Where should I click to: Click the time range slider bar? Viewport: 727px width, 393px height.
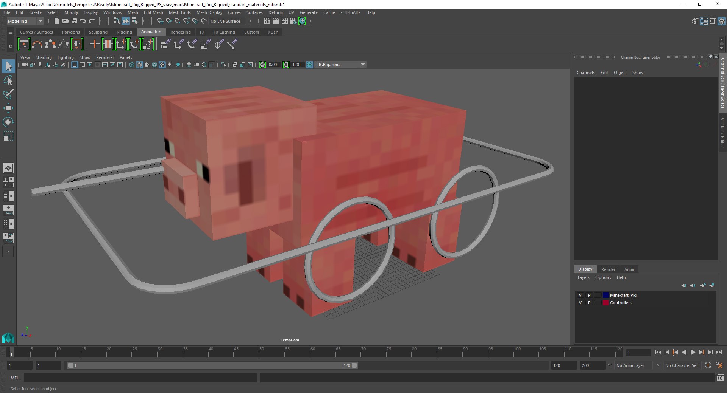tap(212, 365)
